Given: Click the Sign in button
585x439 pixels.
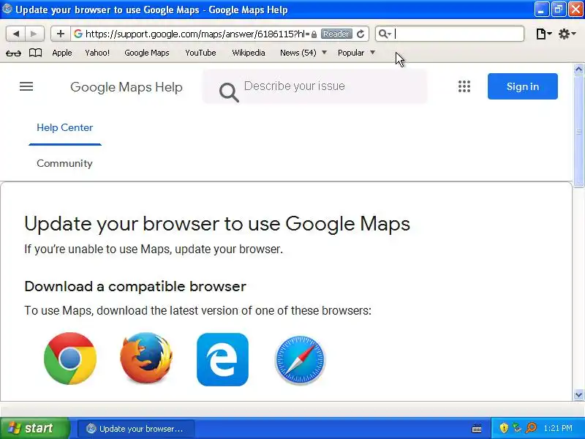Looking at the screenshot, I should tap(522, 86).
